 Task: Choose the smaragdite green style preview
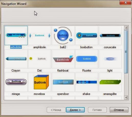(x=110, y=82)
